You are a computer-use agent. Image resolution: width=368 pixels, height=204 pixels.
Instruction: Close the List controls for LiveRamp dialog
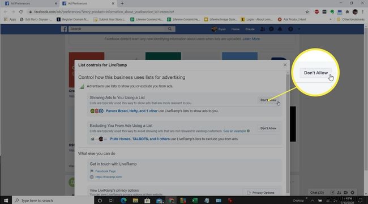pos(285,65)
